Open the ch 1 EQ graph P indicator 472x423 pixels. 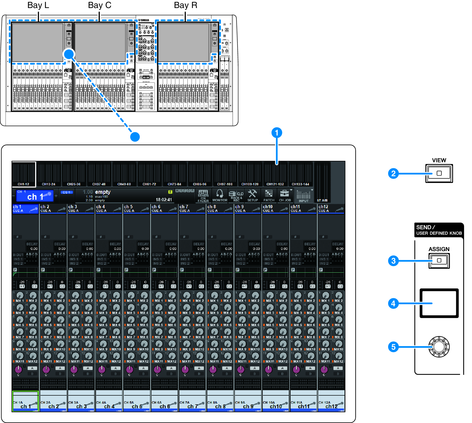point(15,270)
